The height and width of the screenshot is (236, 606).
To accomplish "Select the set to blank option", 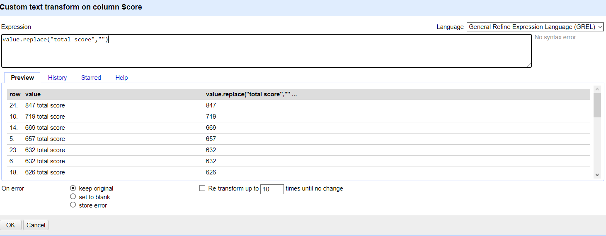I will click(x=73, y=197).
